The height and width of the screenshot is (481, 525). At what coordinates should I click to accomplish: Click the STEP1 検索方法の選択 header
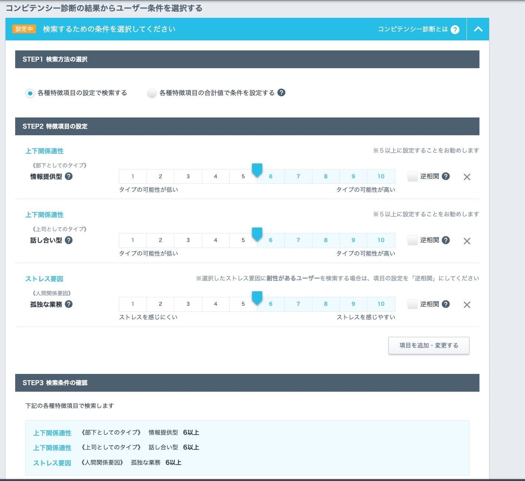(x=247, y=59)
